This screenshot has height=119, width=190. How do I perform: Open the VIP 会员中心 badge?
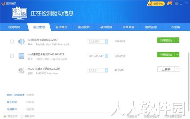pos(156,3)
